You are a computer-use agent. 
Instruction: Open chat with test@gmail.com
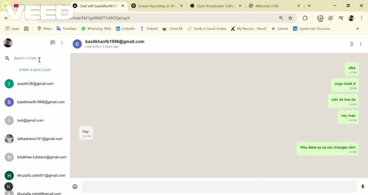click(35, 120)
